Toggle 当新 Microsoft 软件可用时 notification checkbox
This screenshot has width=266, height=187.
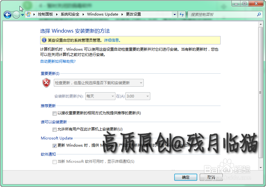point(54,162)
